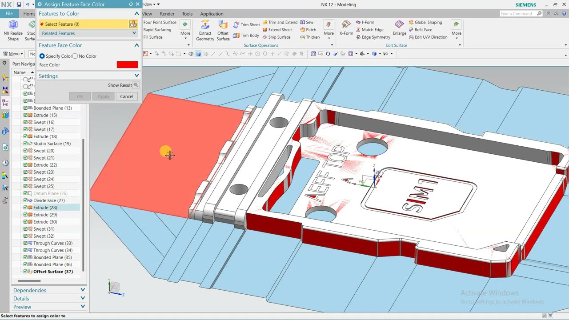
Task: Choose the Offset Surface tool in the ribbon
Action: pos(223,30)
